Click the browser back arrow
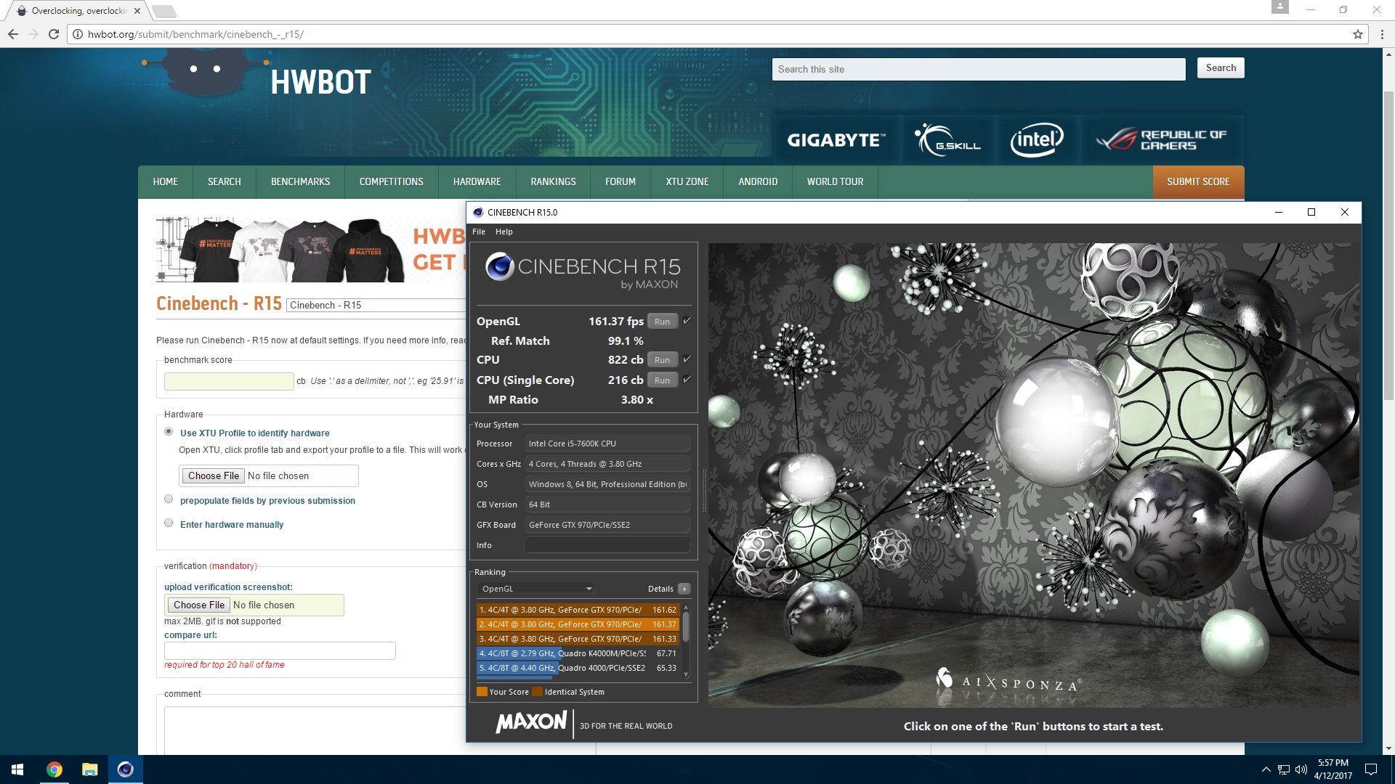 [x=13, y=34]
